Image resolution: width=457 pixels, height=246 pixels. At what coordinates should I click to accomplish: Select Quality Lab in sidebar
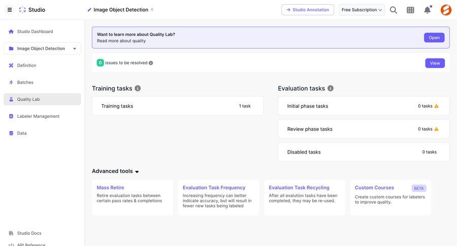click(42, 99)
